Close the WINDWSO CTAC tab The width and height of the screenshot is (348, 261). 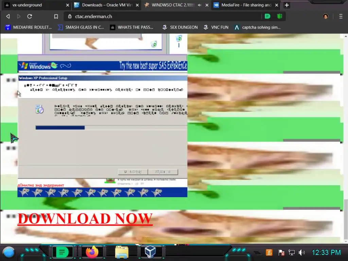207,5
